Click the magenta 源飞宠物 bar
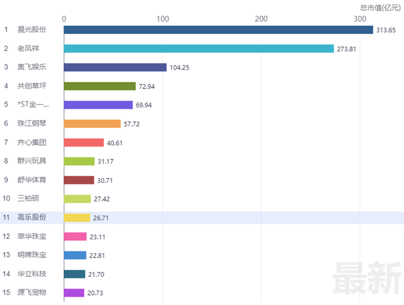 click(x=74, y=292)
